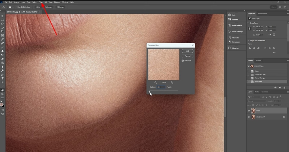289x152 pixels.
Task: Enable Scroll All Windows checkbox
Action: pos(17,7)
